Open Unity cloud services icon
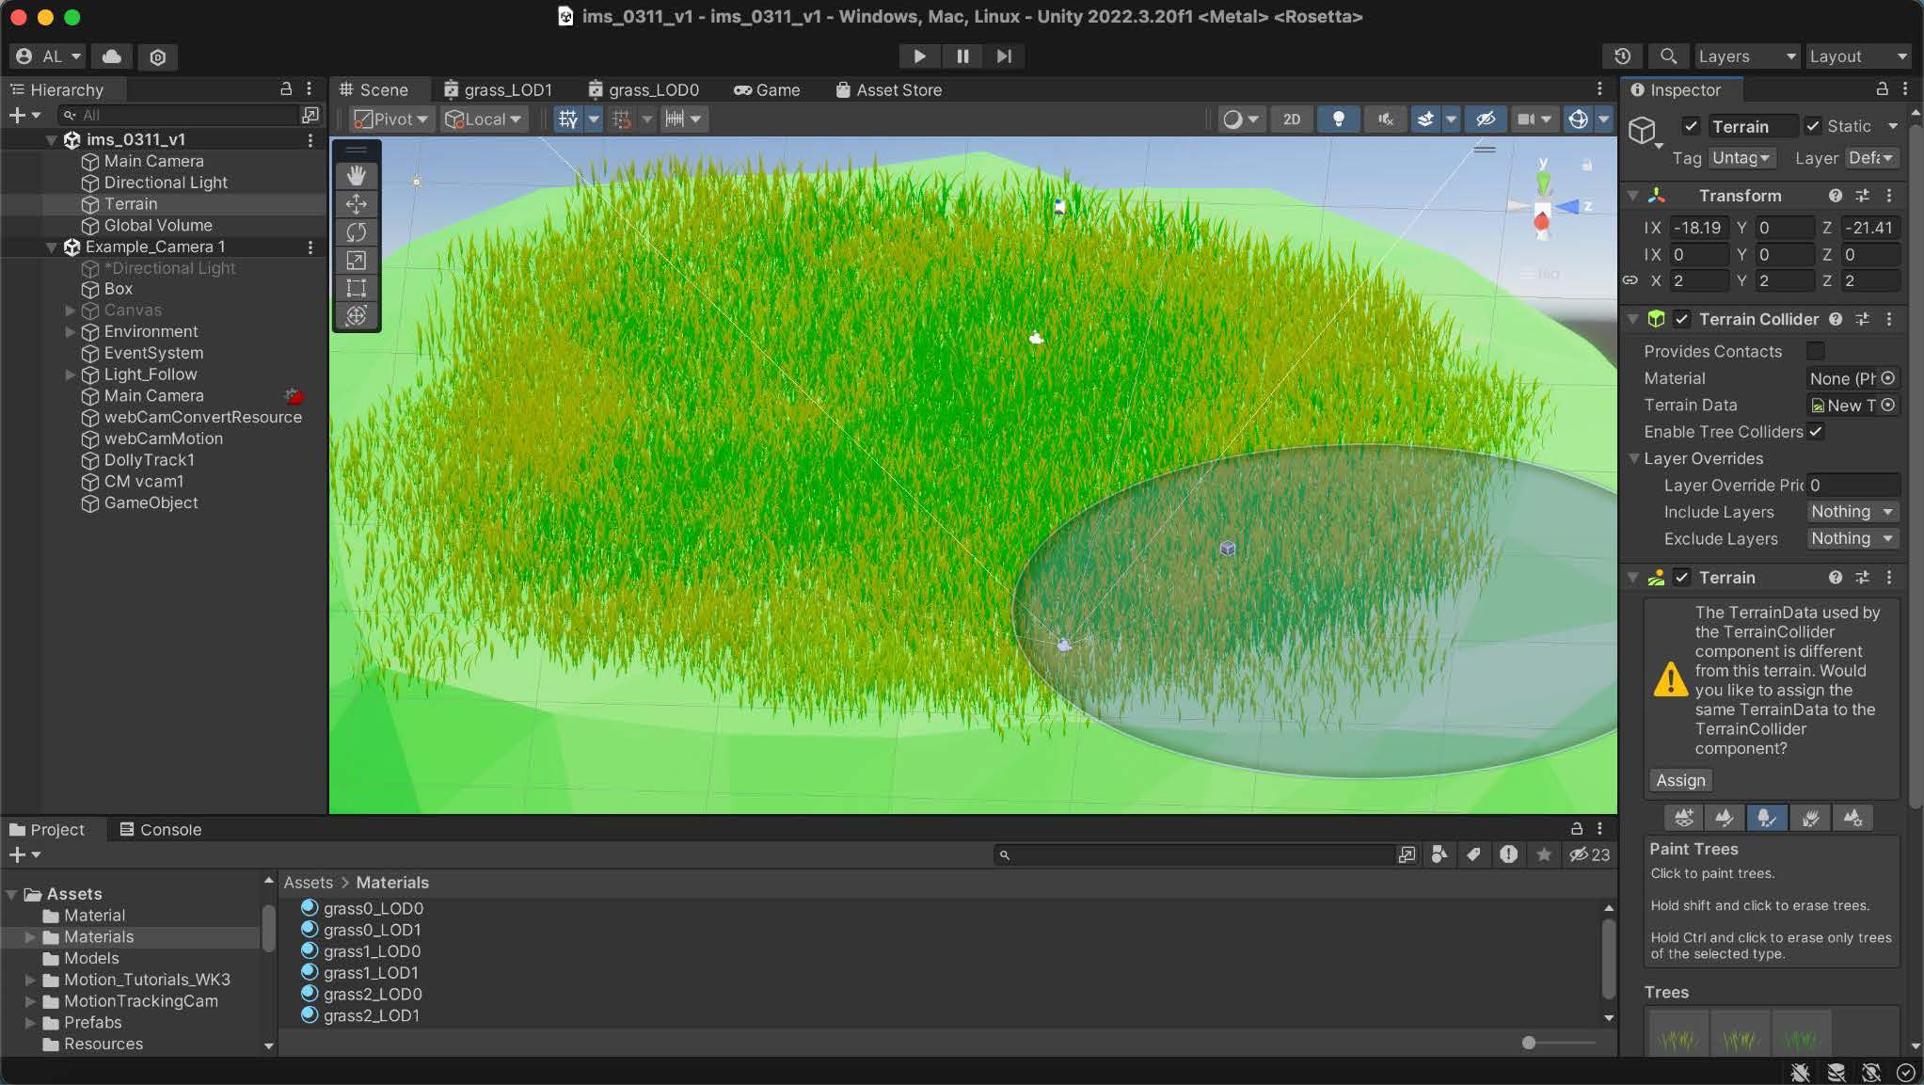 [112, 56]
